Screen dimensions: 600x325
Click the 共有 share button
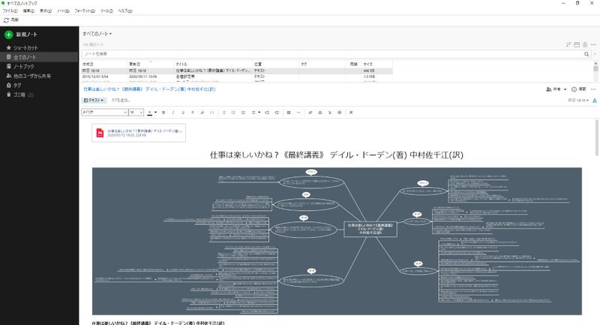[x=553, y=89]
